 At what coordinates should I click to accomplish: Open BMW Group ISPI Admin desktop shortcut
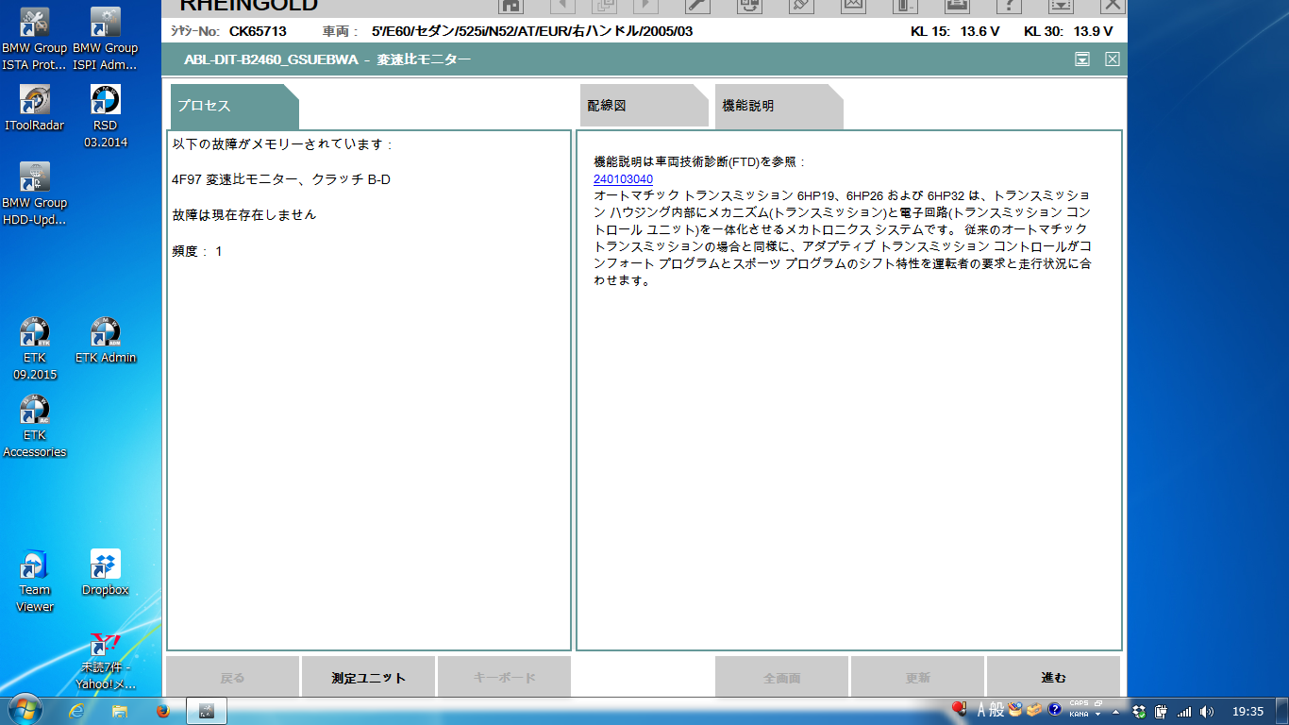(106, 39)
